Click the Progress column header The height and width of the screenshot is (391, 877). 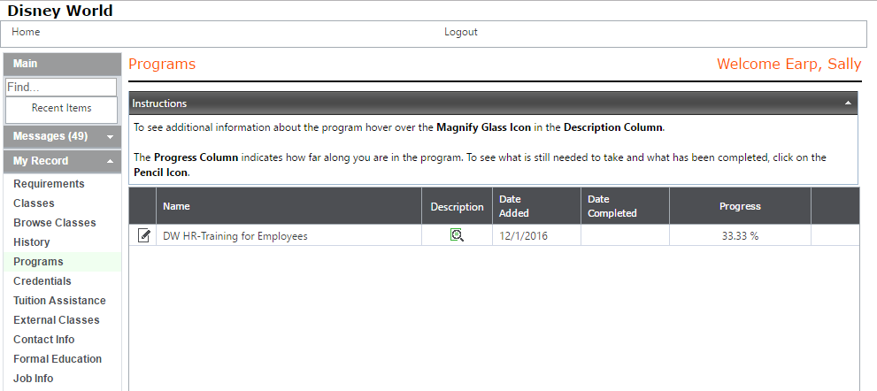tap(740, 206)
